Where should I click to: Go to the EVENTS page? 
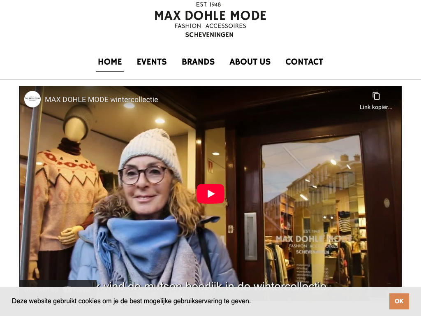tap(152, 62)
